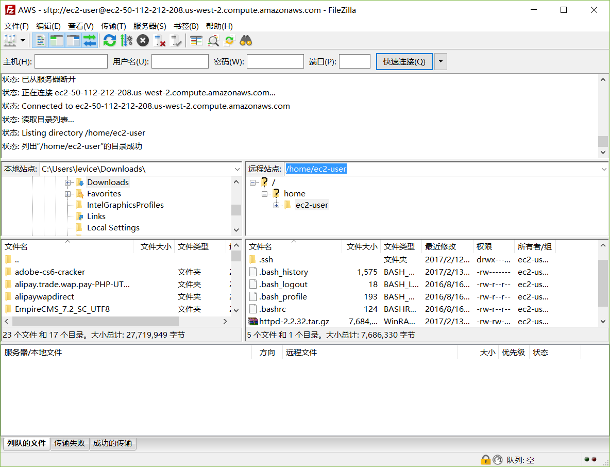
Task: Open directory listing filters
Action: point(196,41)
